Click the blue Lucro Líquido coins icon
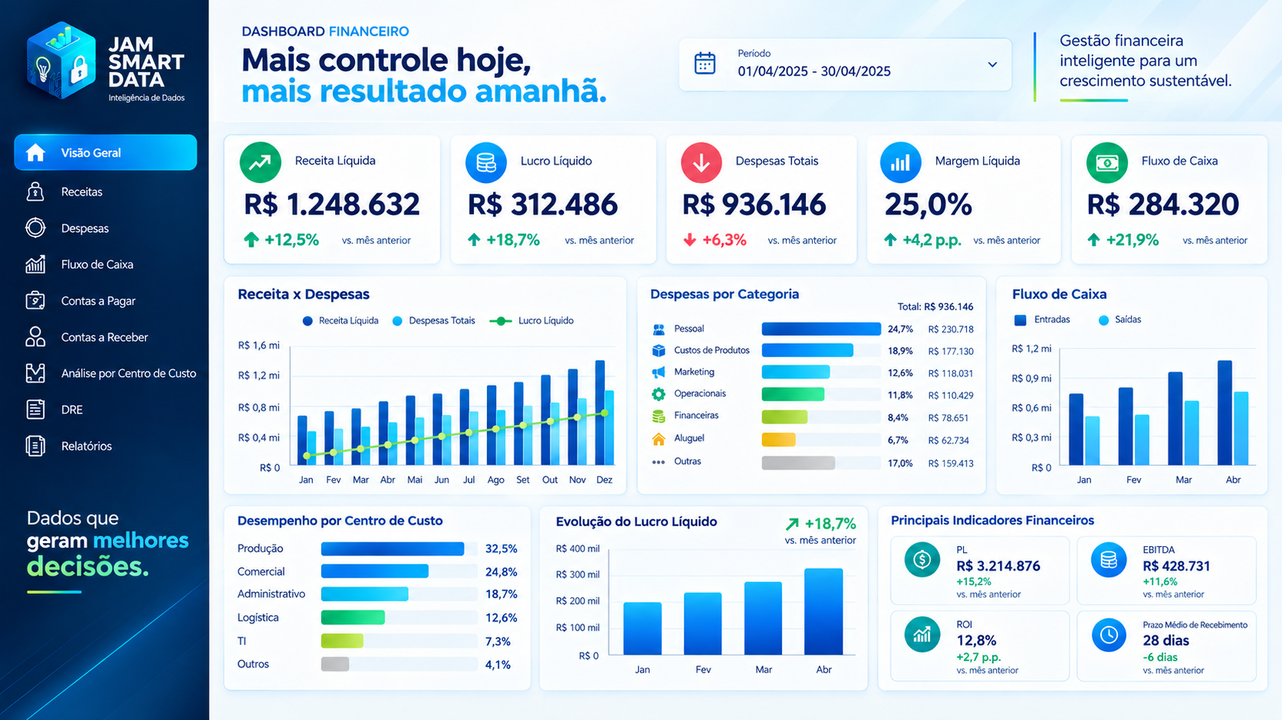The image size is (1282, 720). pyautogui.click(x=486, y=162)
